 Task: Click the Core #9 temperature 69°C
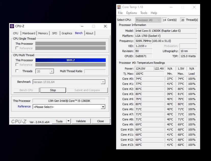coord(149,124)
